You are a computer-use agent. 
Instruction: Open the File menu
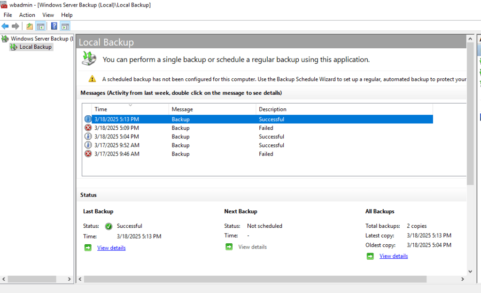pos(8,15)
